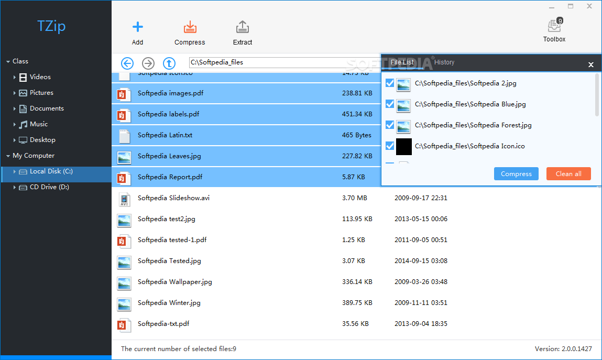
Task: Select the Softpedia Slideshow.avi file name
Action: tap(173, 198)
